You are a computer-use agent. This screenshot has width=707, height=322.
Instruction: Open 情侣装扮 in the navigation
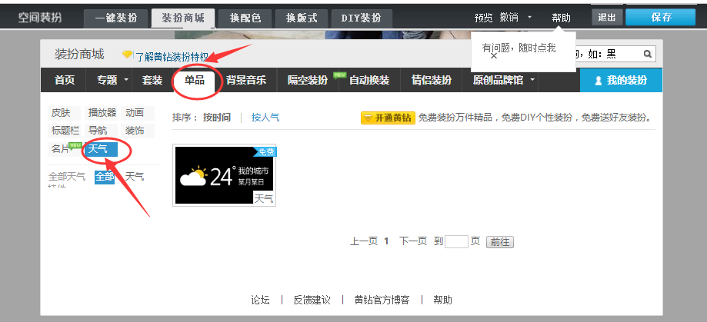point(432,80)
